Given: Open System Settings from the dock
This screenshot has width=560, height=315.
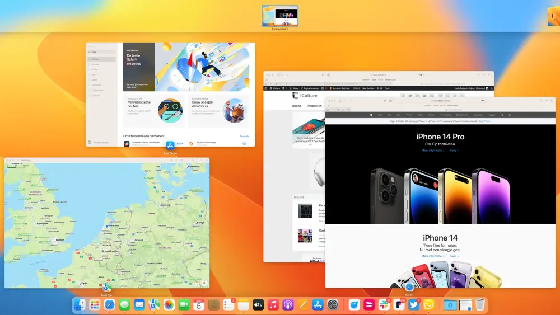Looking at the screenshot, I should click(333, 305).
